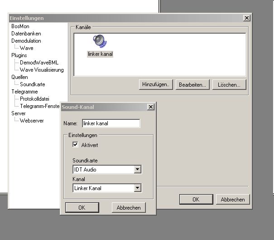Open the Kanal dropdown list
The image size is (274, 240).
(x=138, y=188)
